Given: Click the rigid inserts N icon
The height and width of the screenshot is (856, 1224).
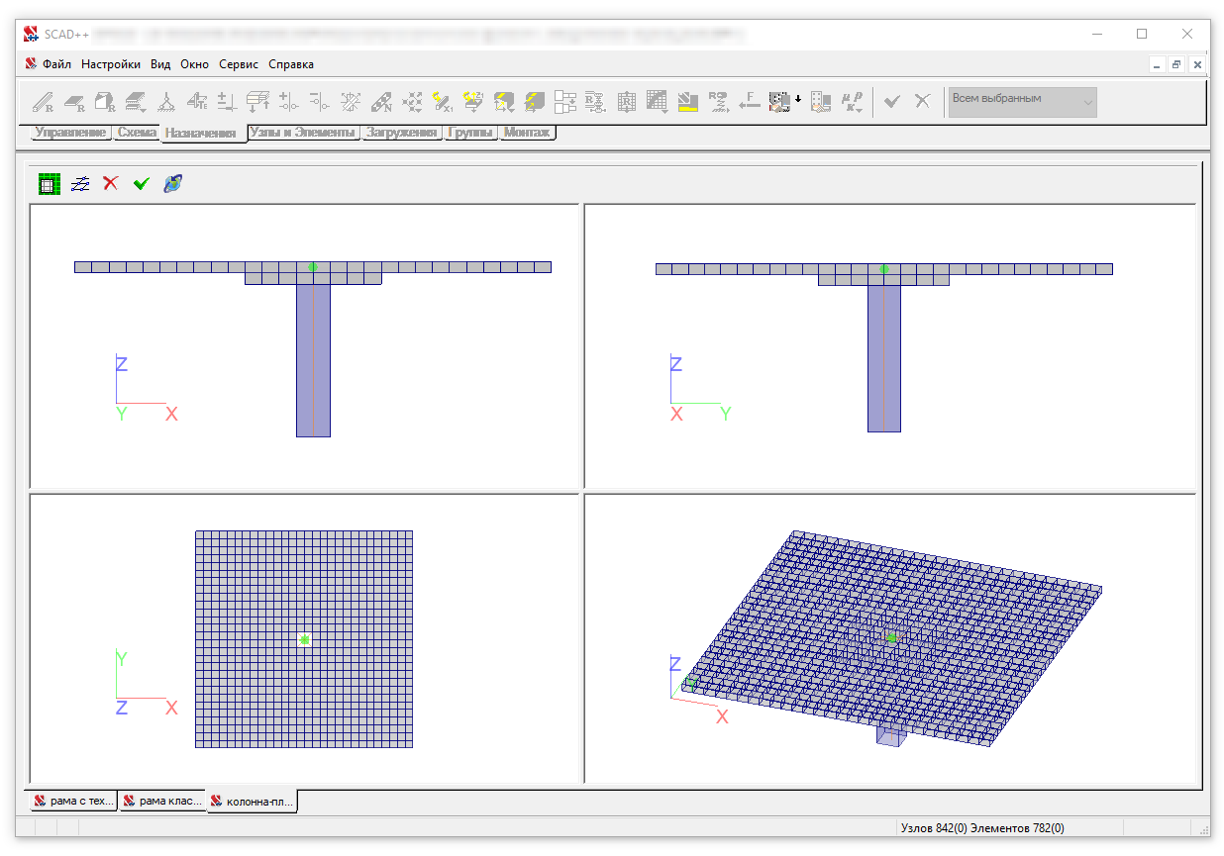Looking at the screenshot, I should (x=381, y=101).
